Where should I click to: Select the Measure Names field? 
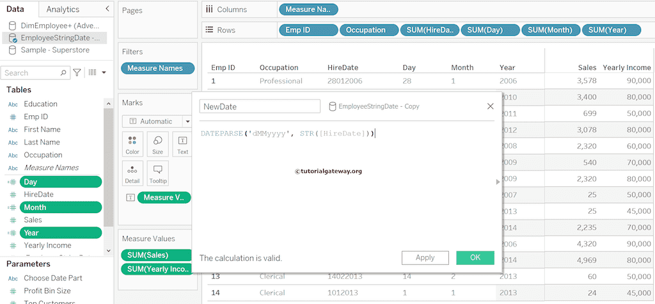[51, 168]
